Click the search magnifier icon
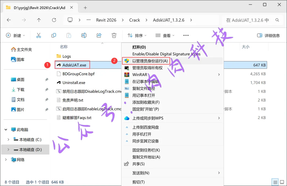287x186 pixels. coord(277,20)
